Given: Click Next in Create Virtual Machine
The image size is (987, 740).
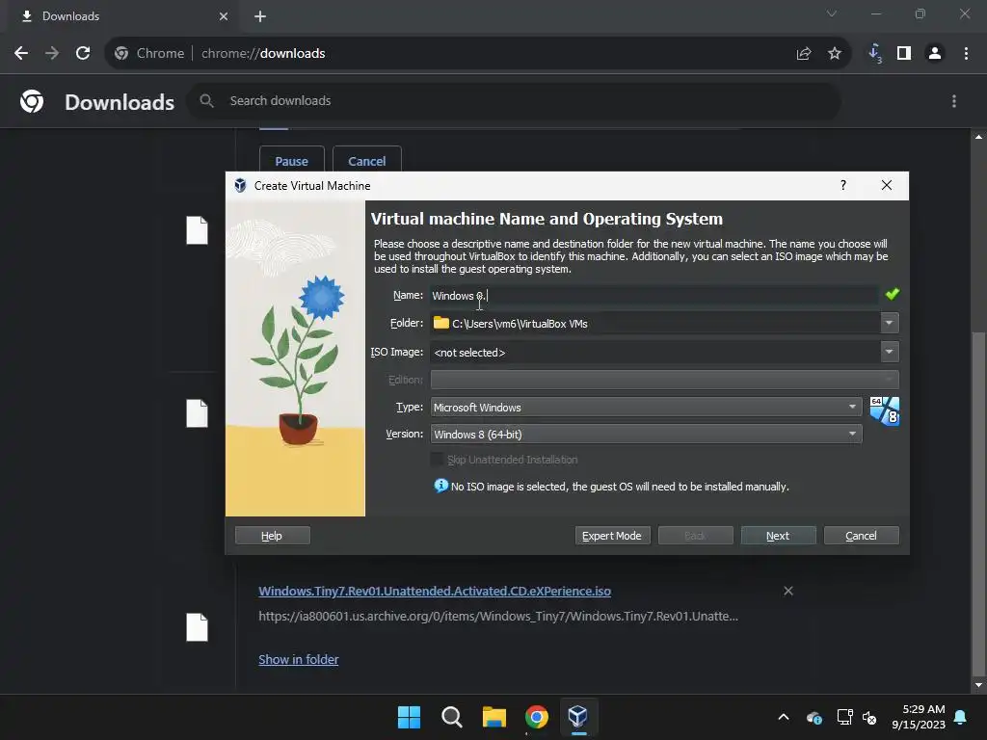Looking at the screenshot, I should point(778,536).
